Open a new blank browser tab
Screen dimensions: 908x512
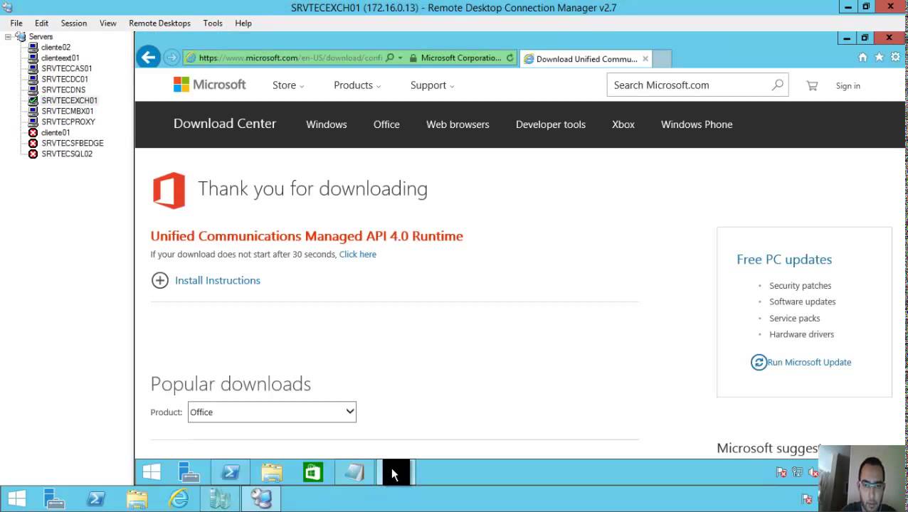pos(662,59)
